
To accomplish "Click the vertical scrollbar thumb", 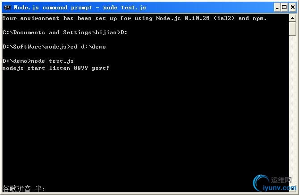I will point(292,28).
